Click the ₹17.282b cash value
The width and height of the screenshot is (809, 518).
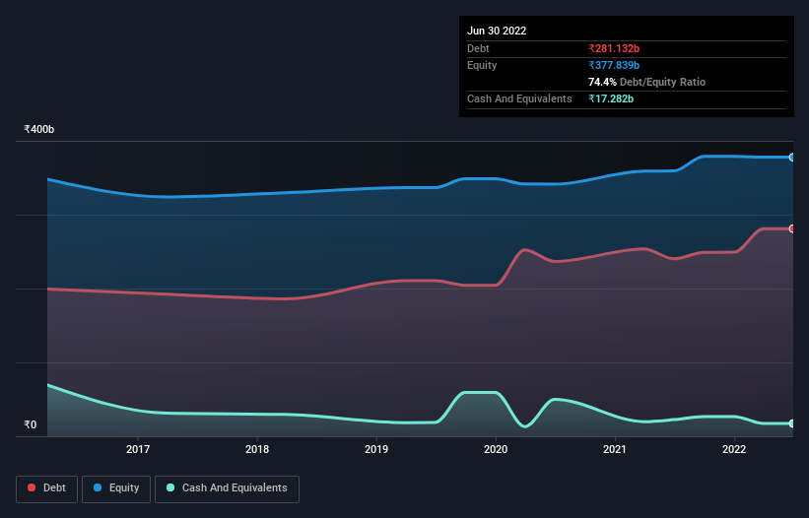point(611,98)
